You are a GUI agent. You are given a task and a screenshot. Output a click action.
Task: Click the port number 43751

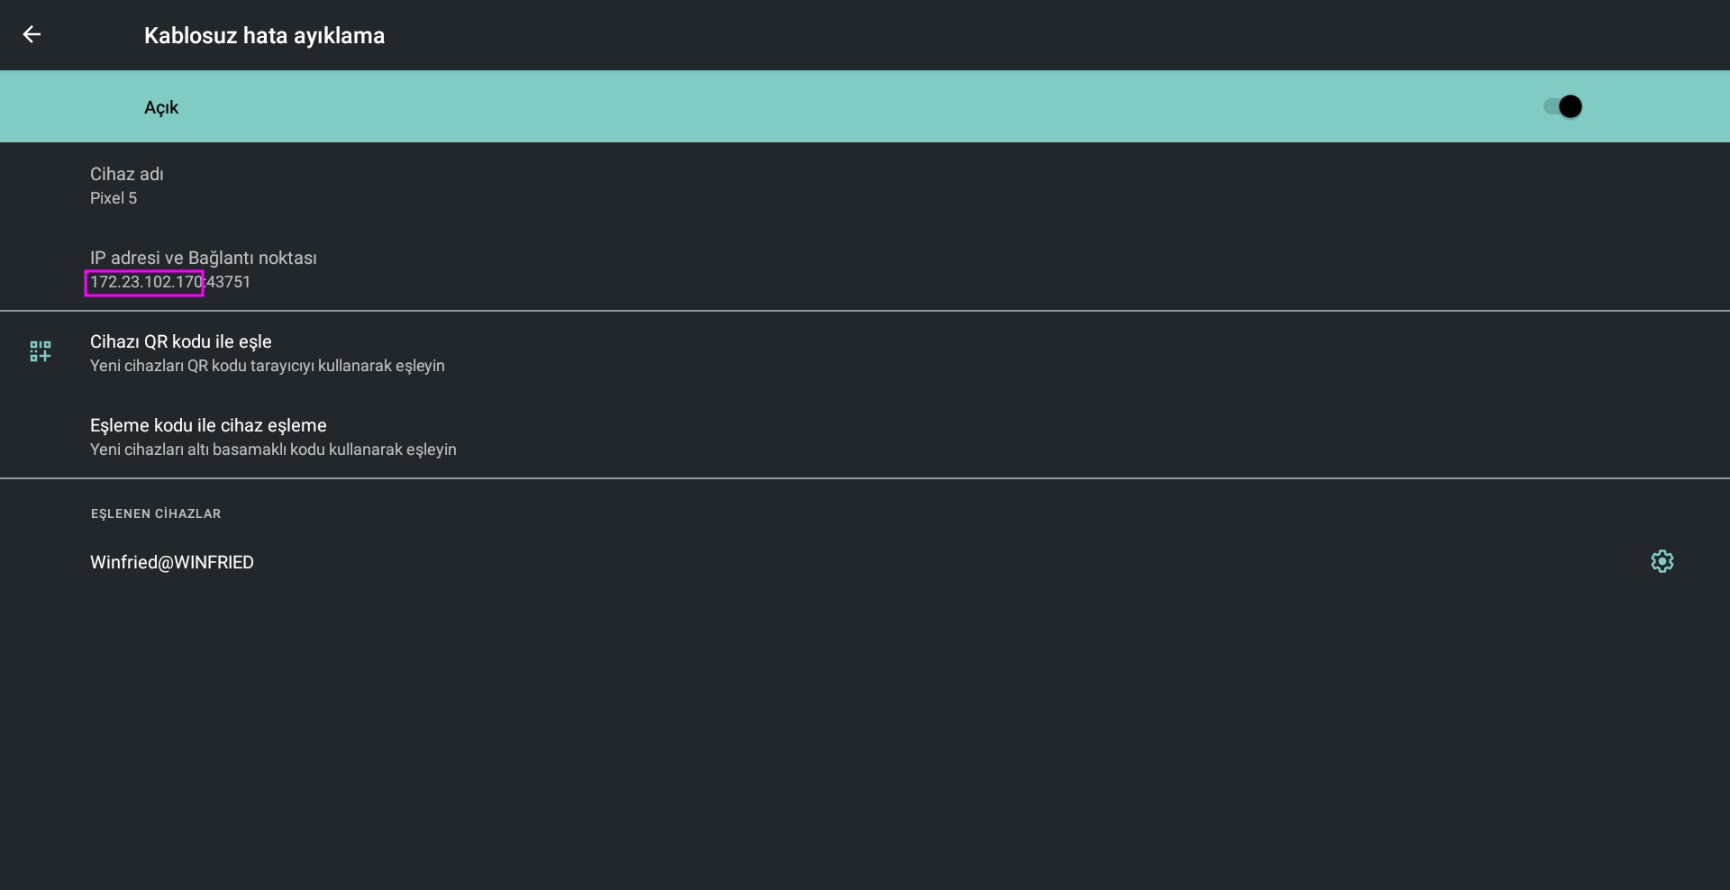[229, 282]
